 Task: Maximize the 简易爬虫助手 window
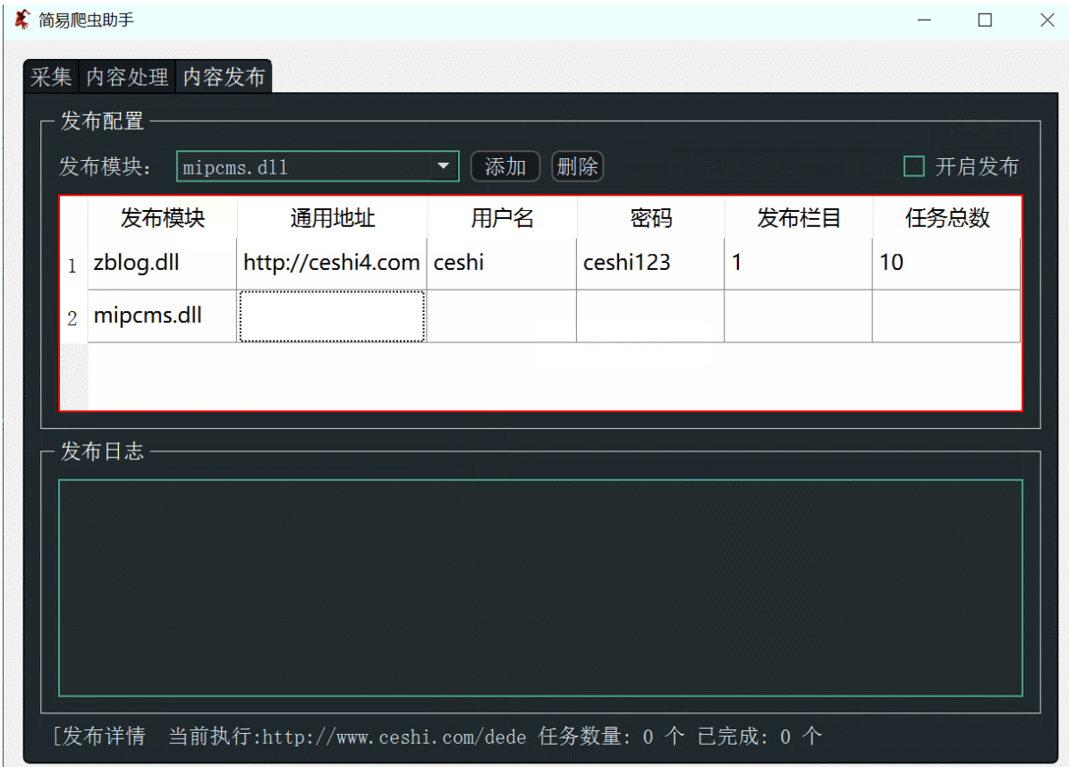pyautogui.click(x=985, y=21)
